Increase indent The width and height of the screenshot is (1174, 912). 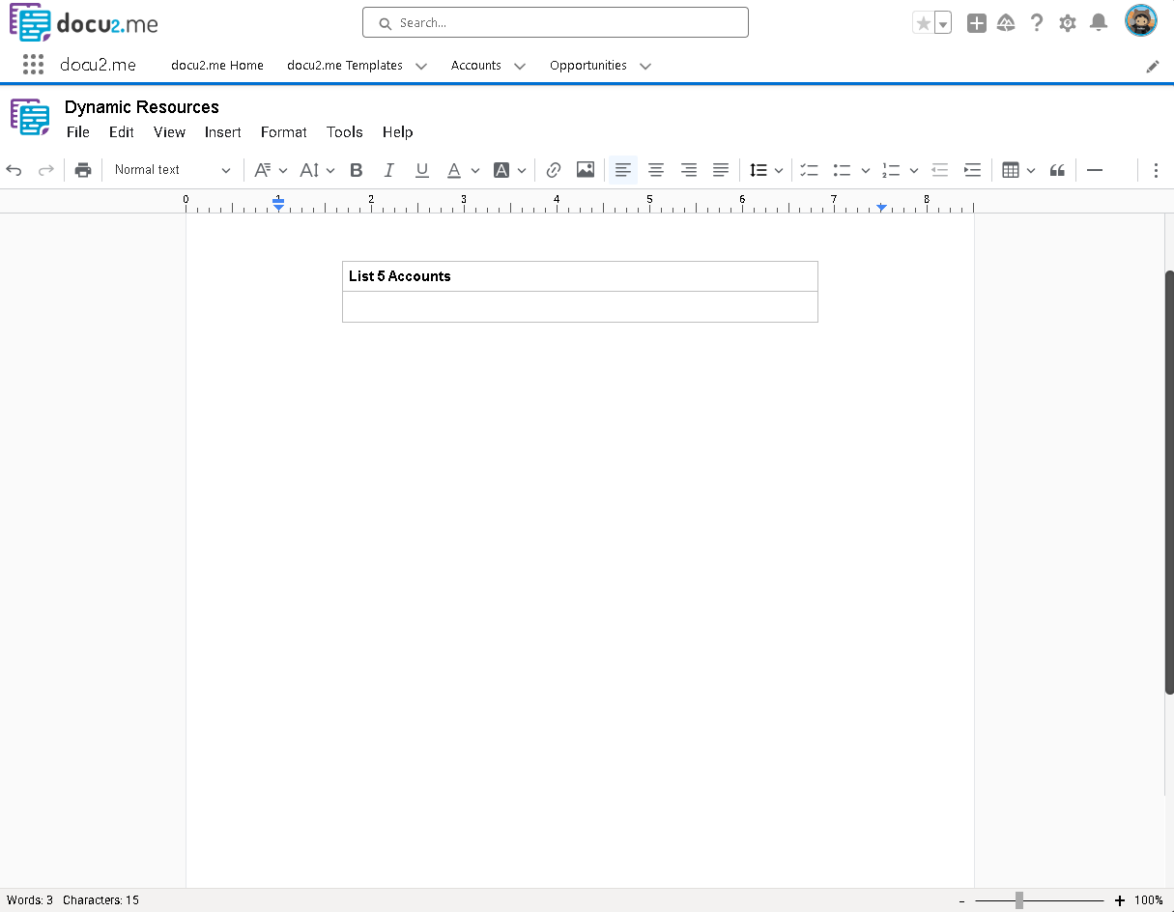click(973, 170)
